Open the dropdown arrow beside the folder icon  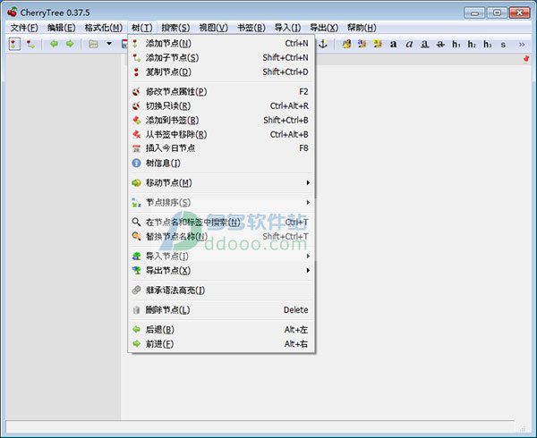click(x=109, y=44)
